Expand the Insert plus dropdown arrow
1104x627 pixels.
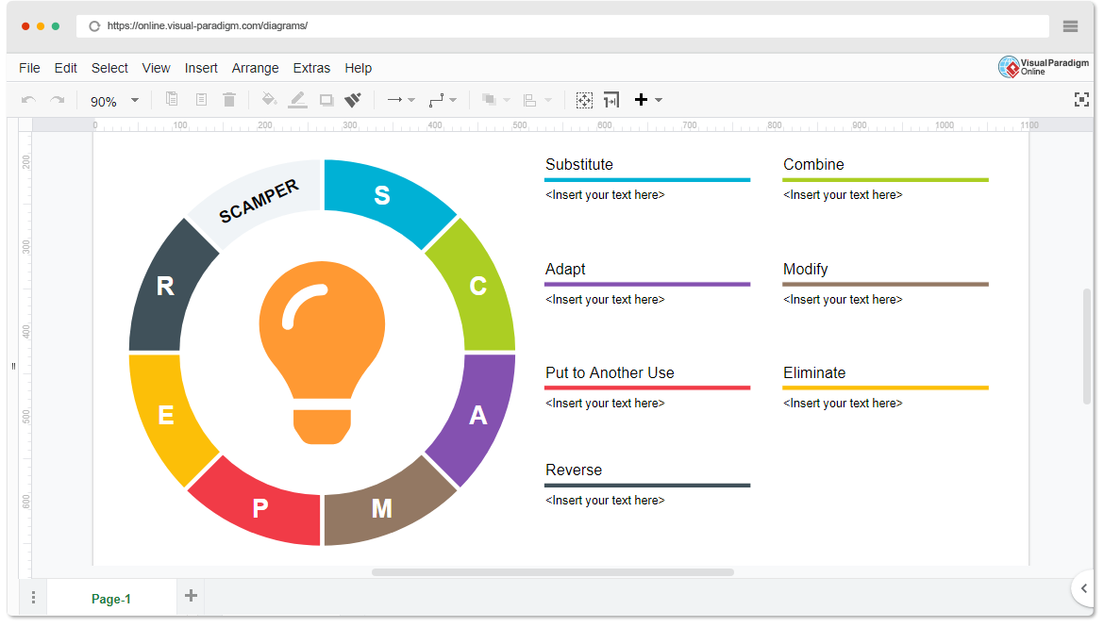(659, 100)
